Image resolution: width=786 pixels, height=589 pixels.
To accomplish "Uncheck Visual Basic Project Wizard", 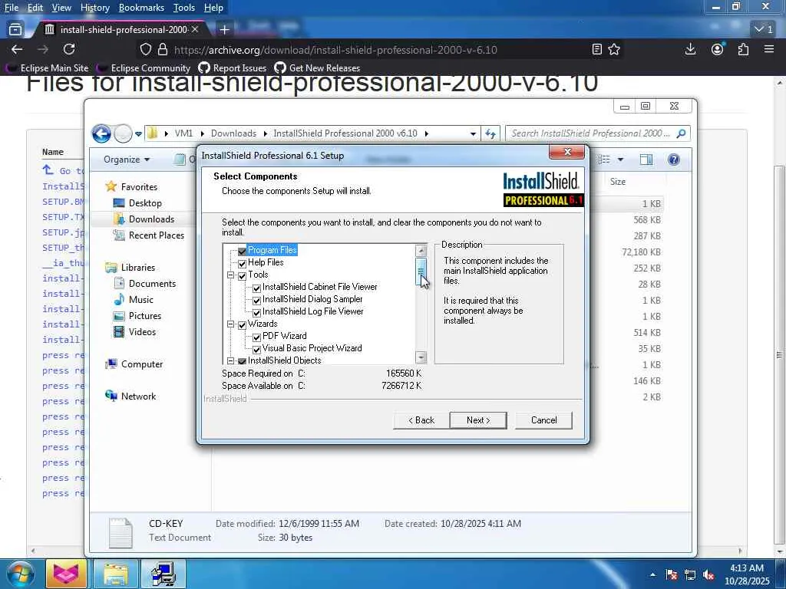I will coord(256,349).
